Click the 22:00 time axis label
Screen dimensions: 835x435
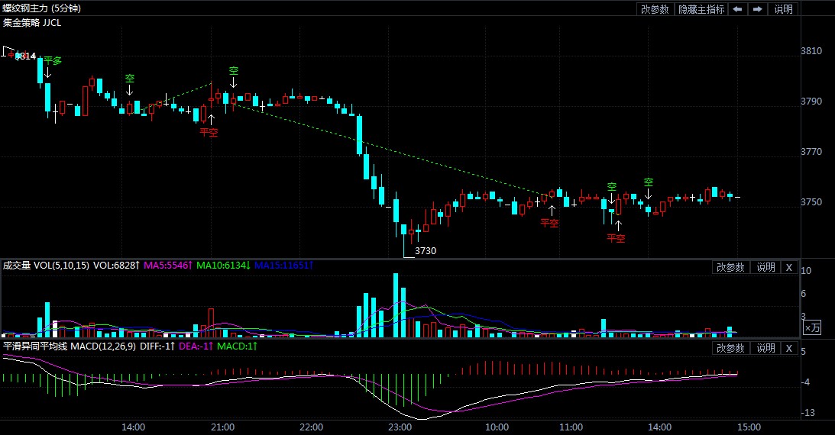[x=311, y=427]
